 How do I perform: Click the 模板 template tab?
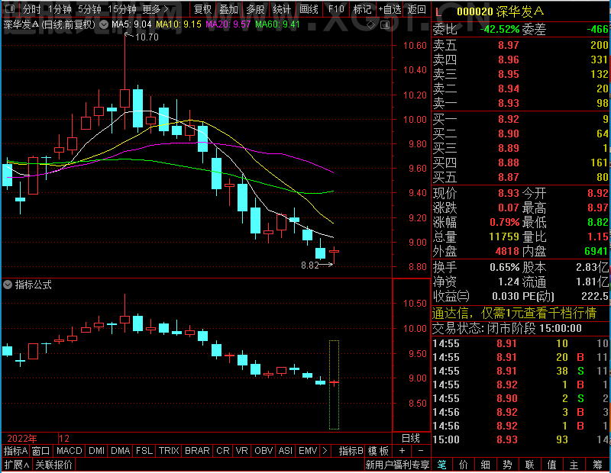pyautogui.click(x=378, y=451)
